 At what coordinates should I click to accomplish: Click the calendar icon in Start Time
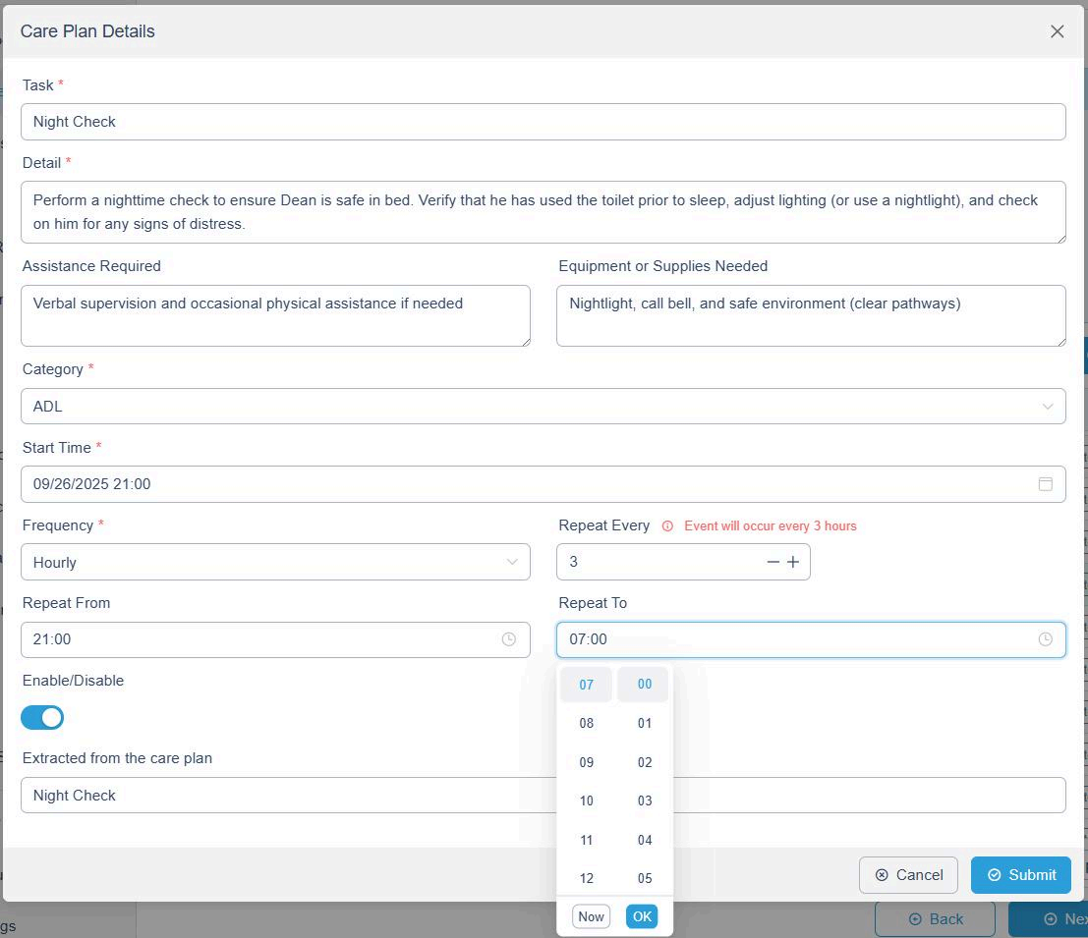(x=1046, y=484)
